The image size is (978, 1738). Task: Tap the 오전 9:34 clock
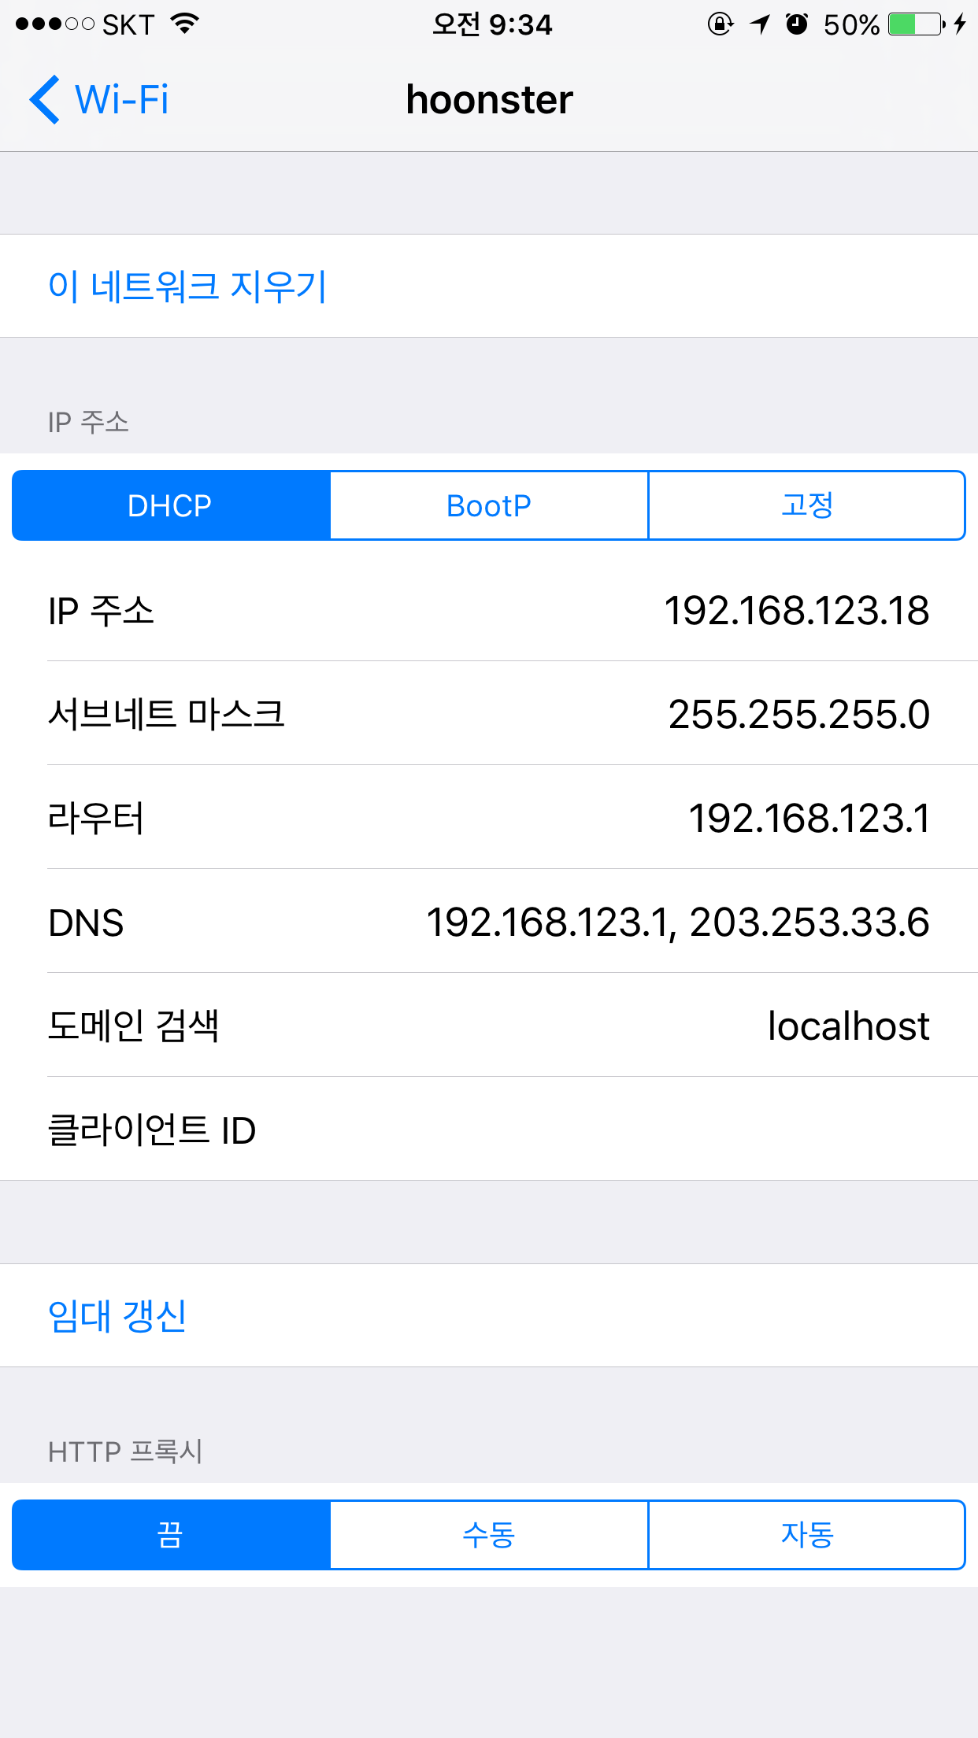coord(492,24)
